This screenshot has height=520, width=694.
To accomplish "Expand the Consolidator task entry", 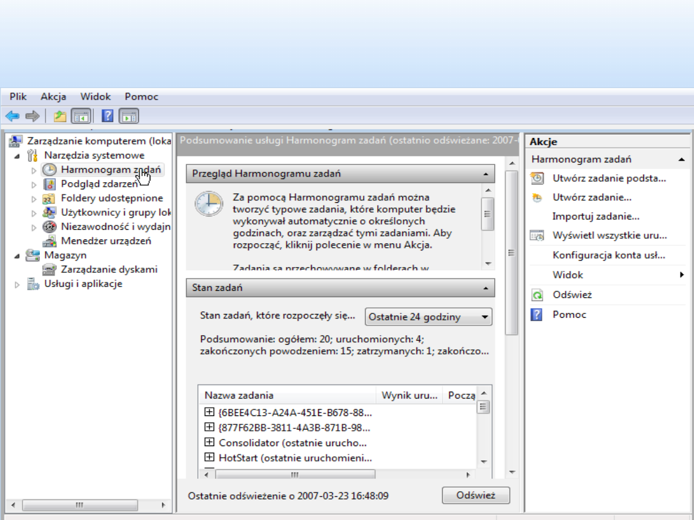I will click(x=209, y=442).
